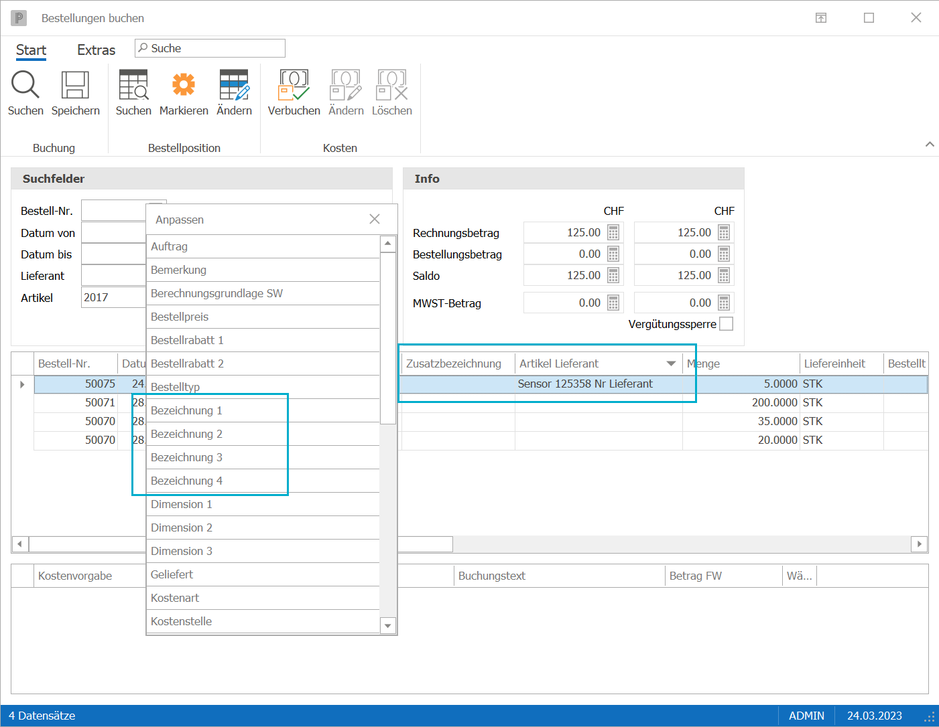This screenshot has width=939, height=727.
Task: Select Dimension 2 in Anpassen list
Action: [263, 528]
